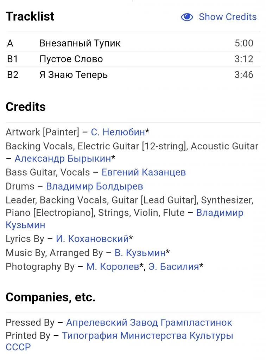Select track B2 Я Знаю Теперь
Screen dimensions: 266x360
coord(133,75)
